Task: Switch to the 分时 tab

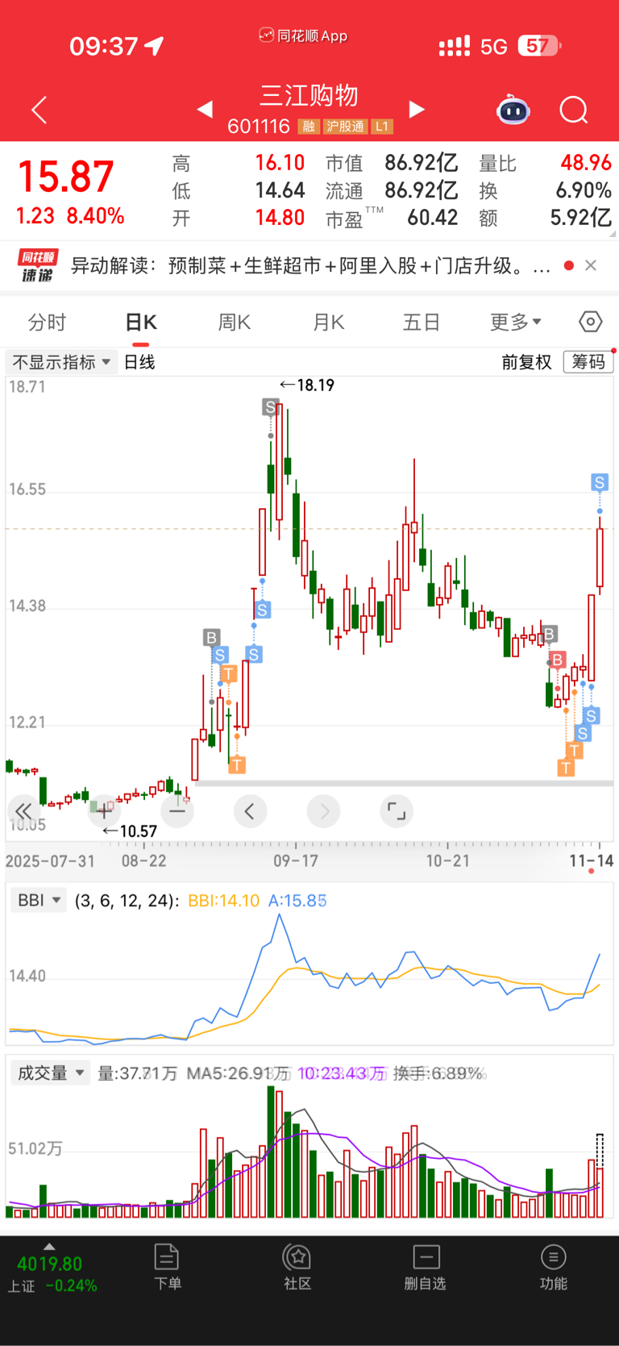Action: (47, 323)
